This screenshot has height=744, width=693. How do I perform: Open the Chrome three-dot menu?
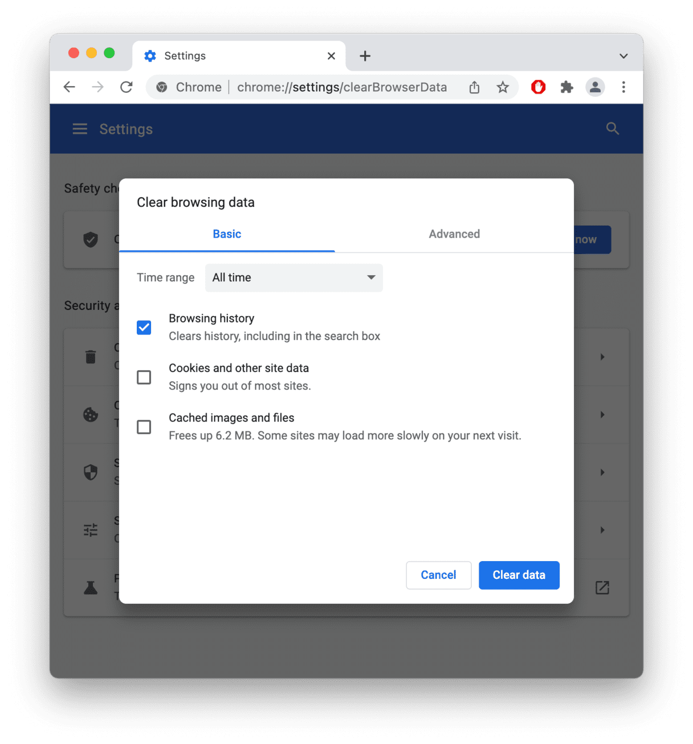click(x=623, y=87)
